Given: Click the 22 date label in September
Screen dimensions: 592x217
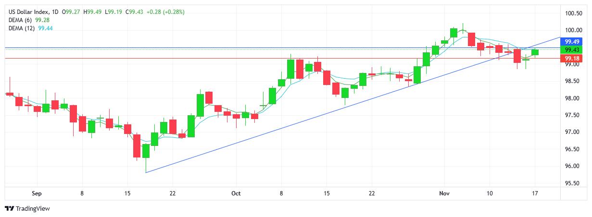Looking at the screenshot, I should pyautogui.click(x=172, y=193).
